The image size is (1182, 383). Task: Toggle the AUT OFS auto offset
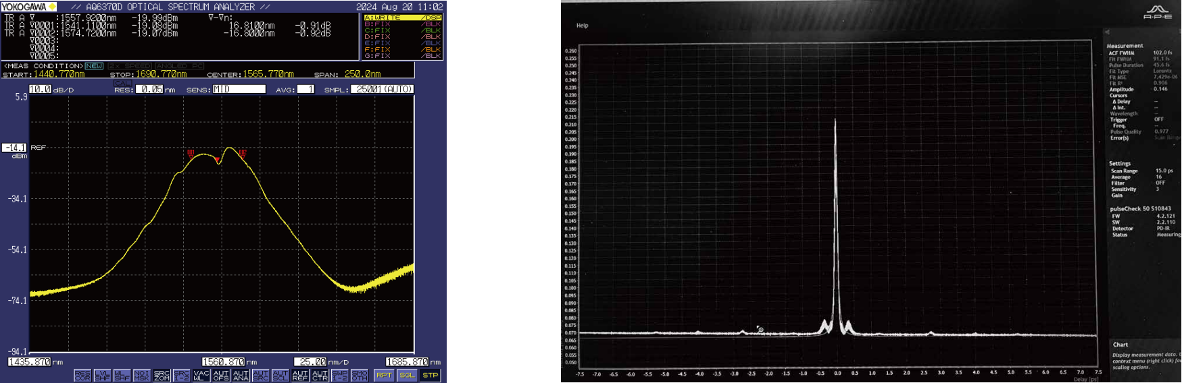tap(221, 375)
